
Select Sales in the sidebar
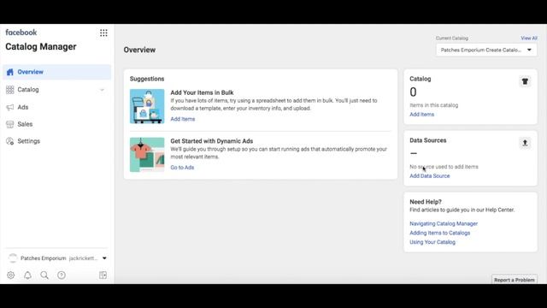coord(57,124)
